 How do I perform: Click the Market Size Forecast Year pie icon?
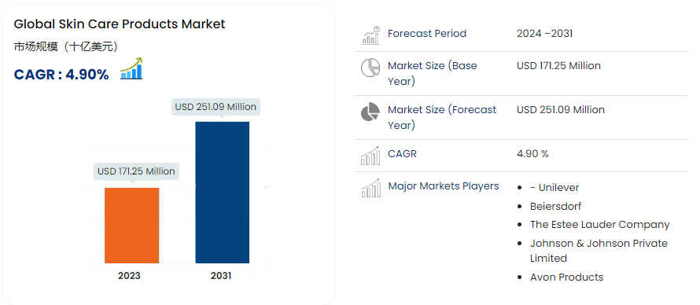point(370,112)
